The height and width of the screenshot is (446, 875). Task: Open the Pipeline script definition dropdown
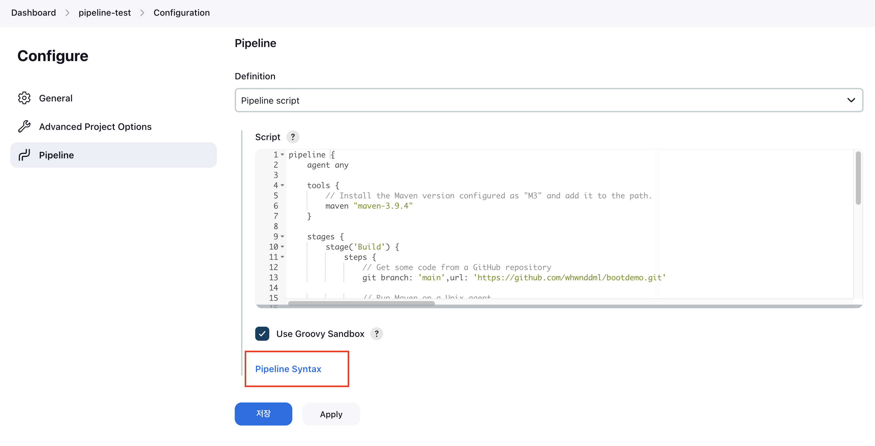click(548, 100)
